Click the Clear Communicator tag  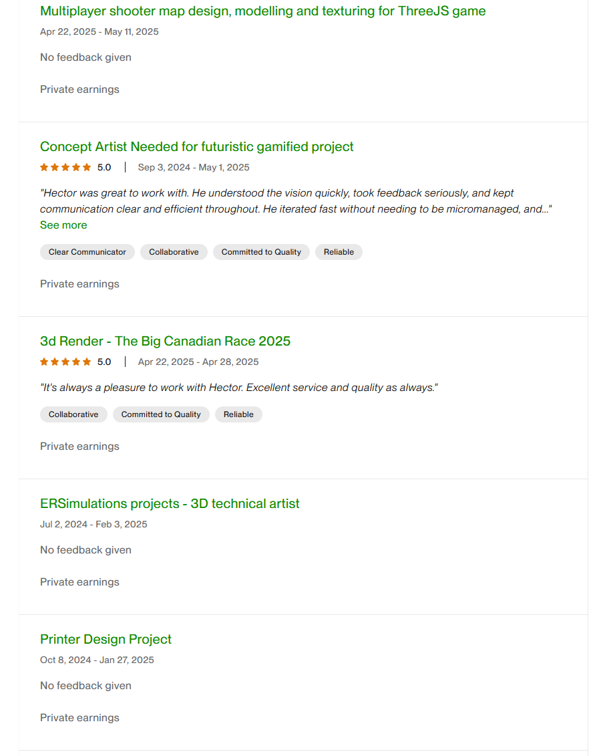(87, 252)
